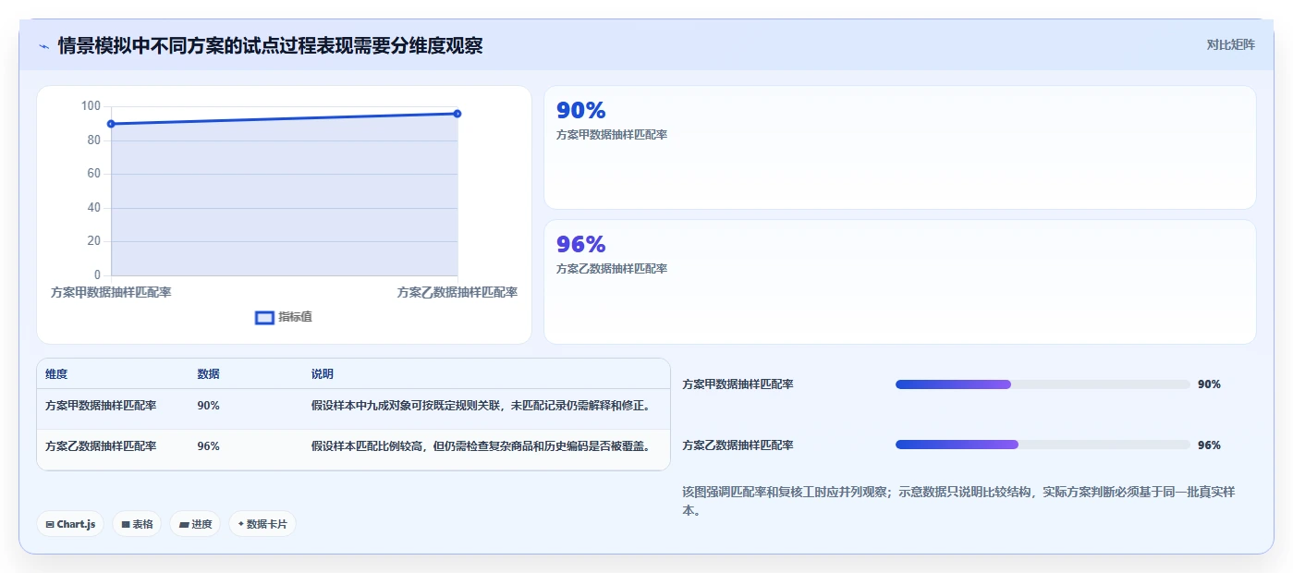Click the 96% value beside the progress bar

tap(1209, 445)
